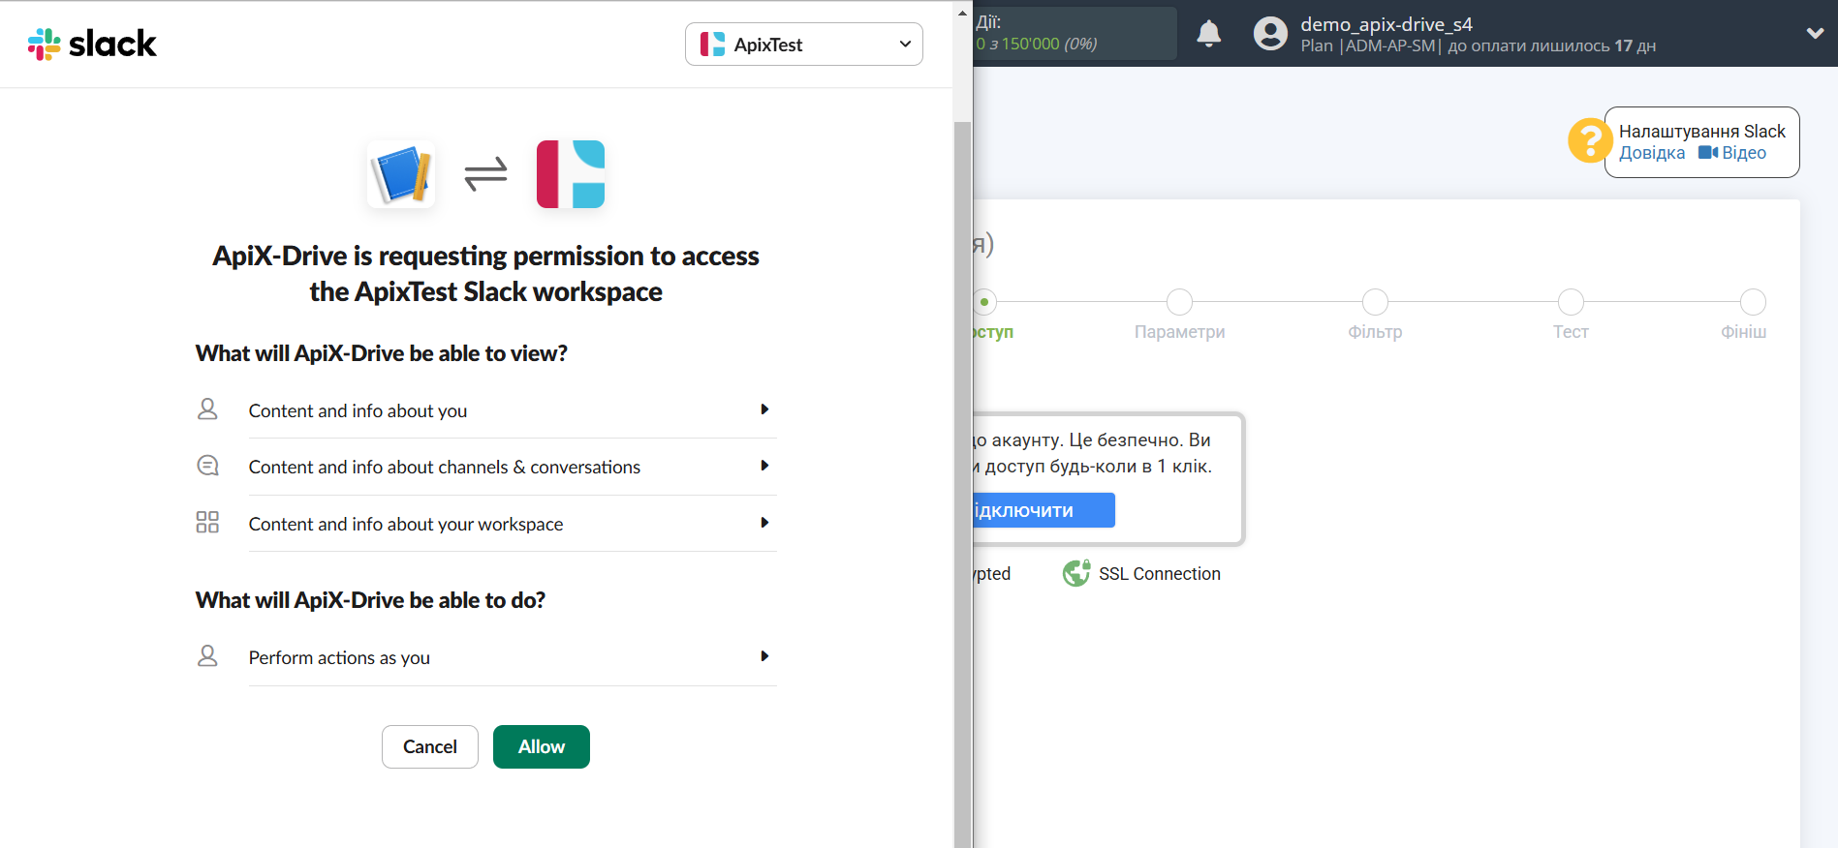Screen dimensions: 1838x848
Task: Expand Content and info about your workspace
Action: (513, 524)
